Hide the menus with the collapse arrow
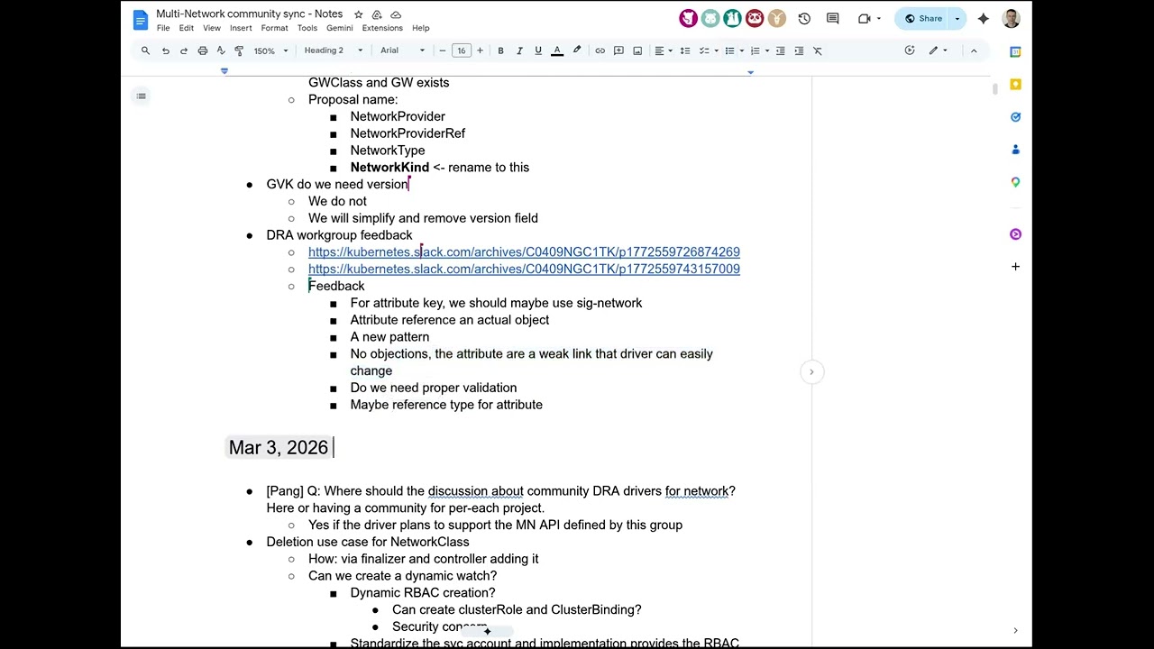The width and height of the screenshot is (1154, 649). 974,50
